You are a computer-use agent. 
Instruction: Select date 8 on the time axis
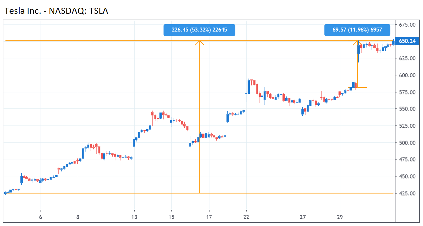78,217
